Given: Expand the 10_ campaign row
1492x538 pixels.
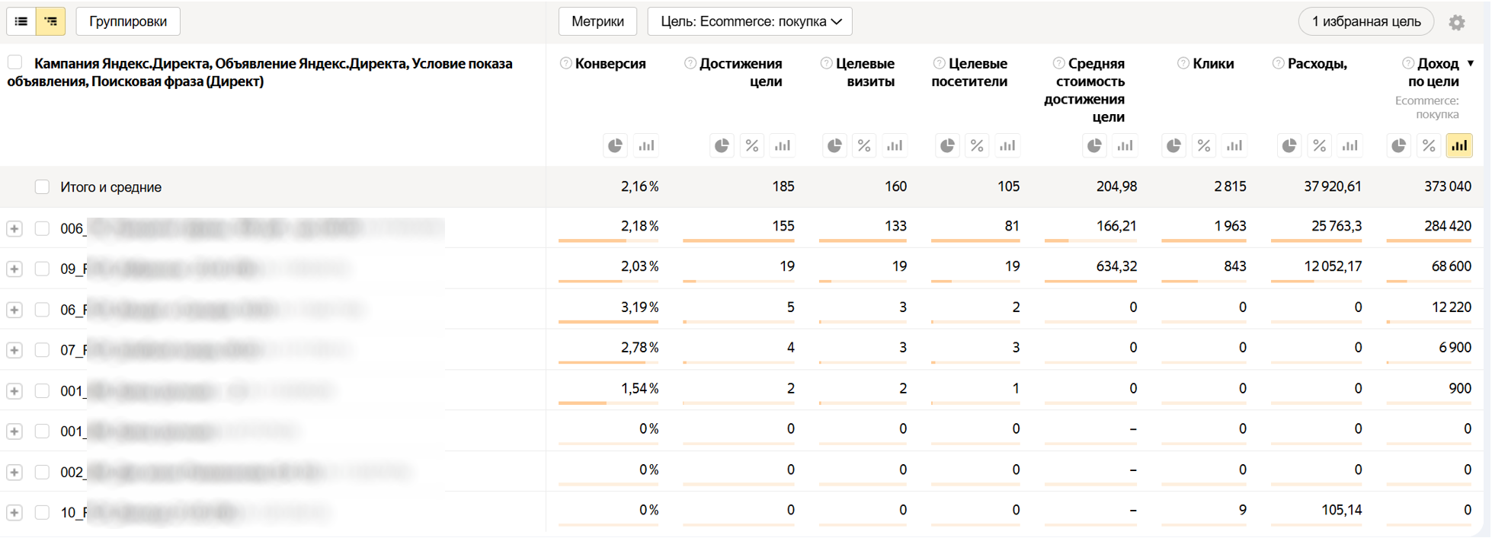Looking at the screenshot, I should click(14, 512).
